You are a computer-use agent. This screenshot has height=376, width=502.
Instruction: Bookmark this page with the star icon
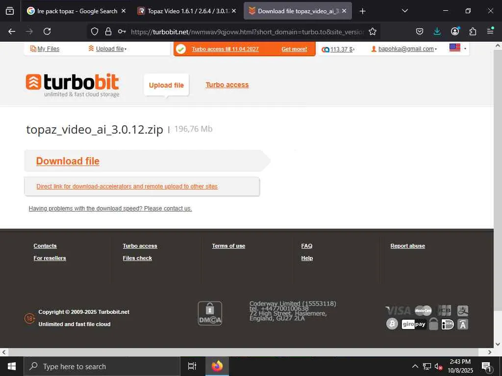[373, 31]
